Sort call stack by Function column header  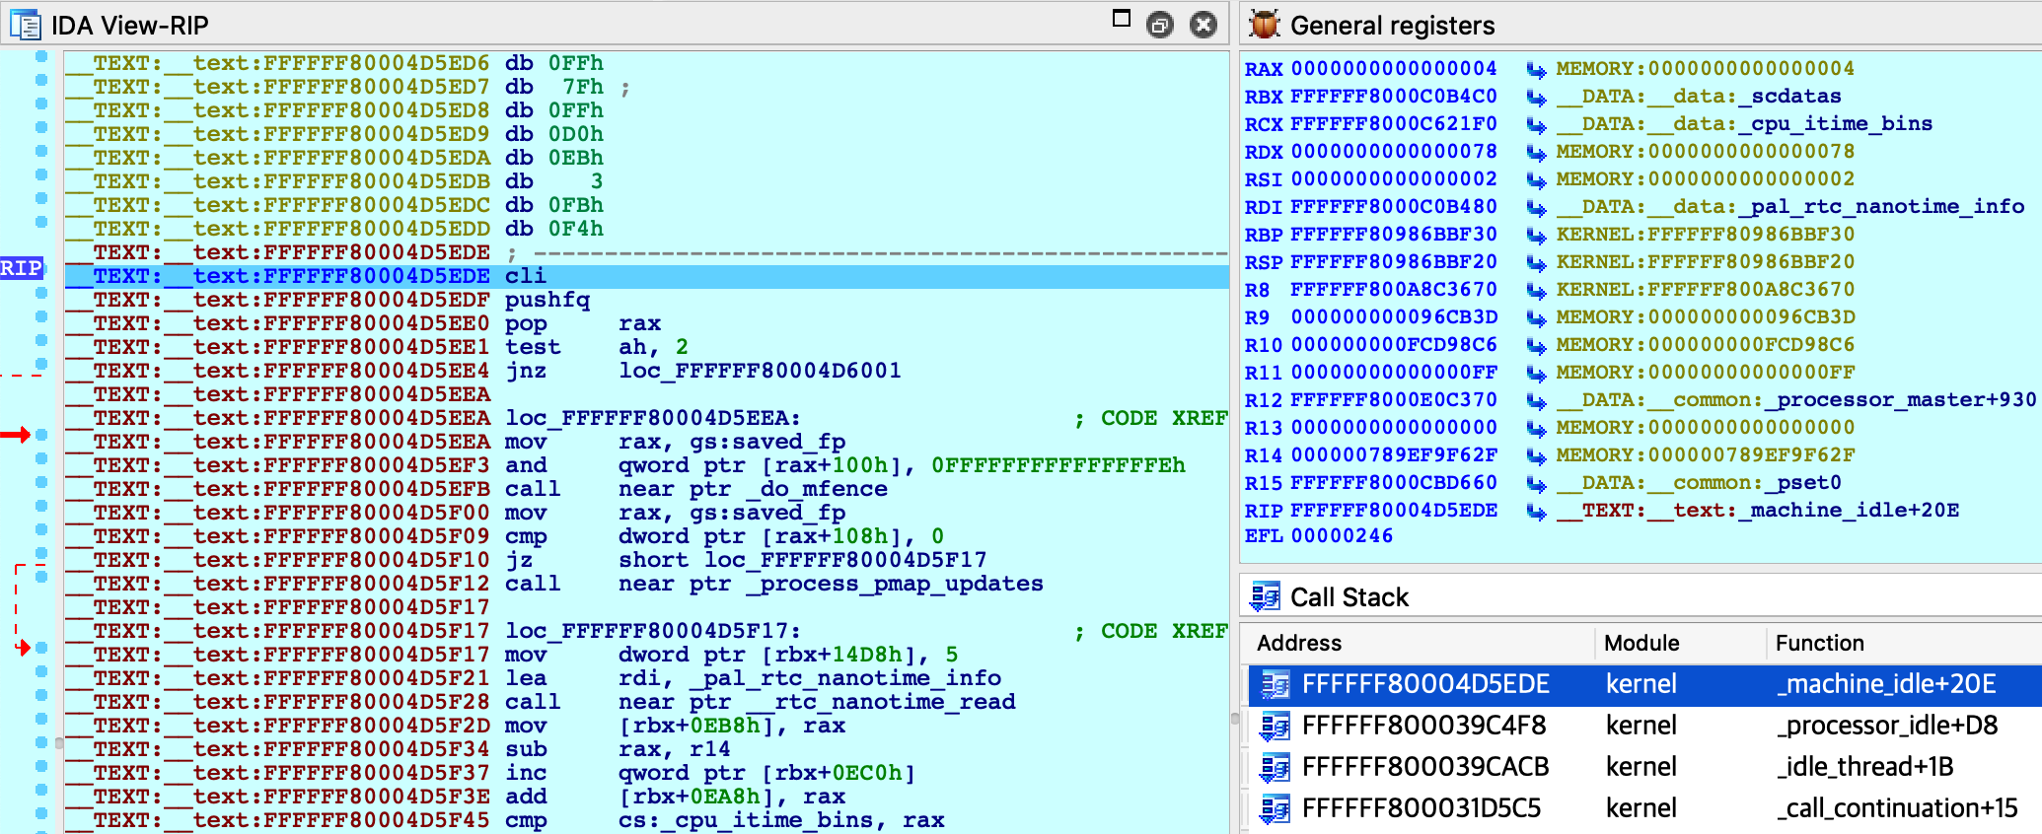point(1819,643)
